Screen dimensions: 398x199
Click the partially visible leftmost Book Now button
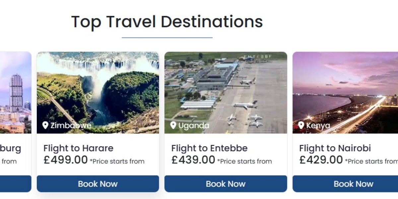16,184
